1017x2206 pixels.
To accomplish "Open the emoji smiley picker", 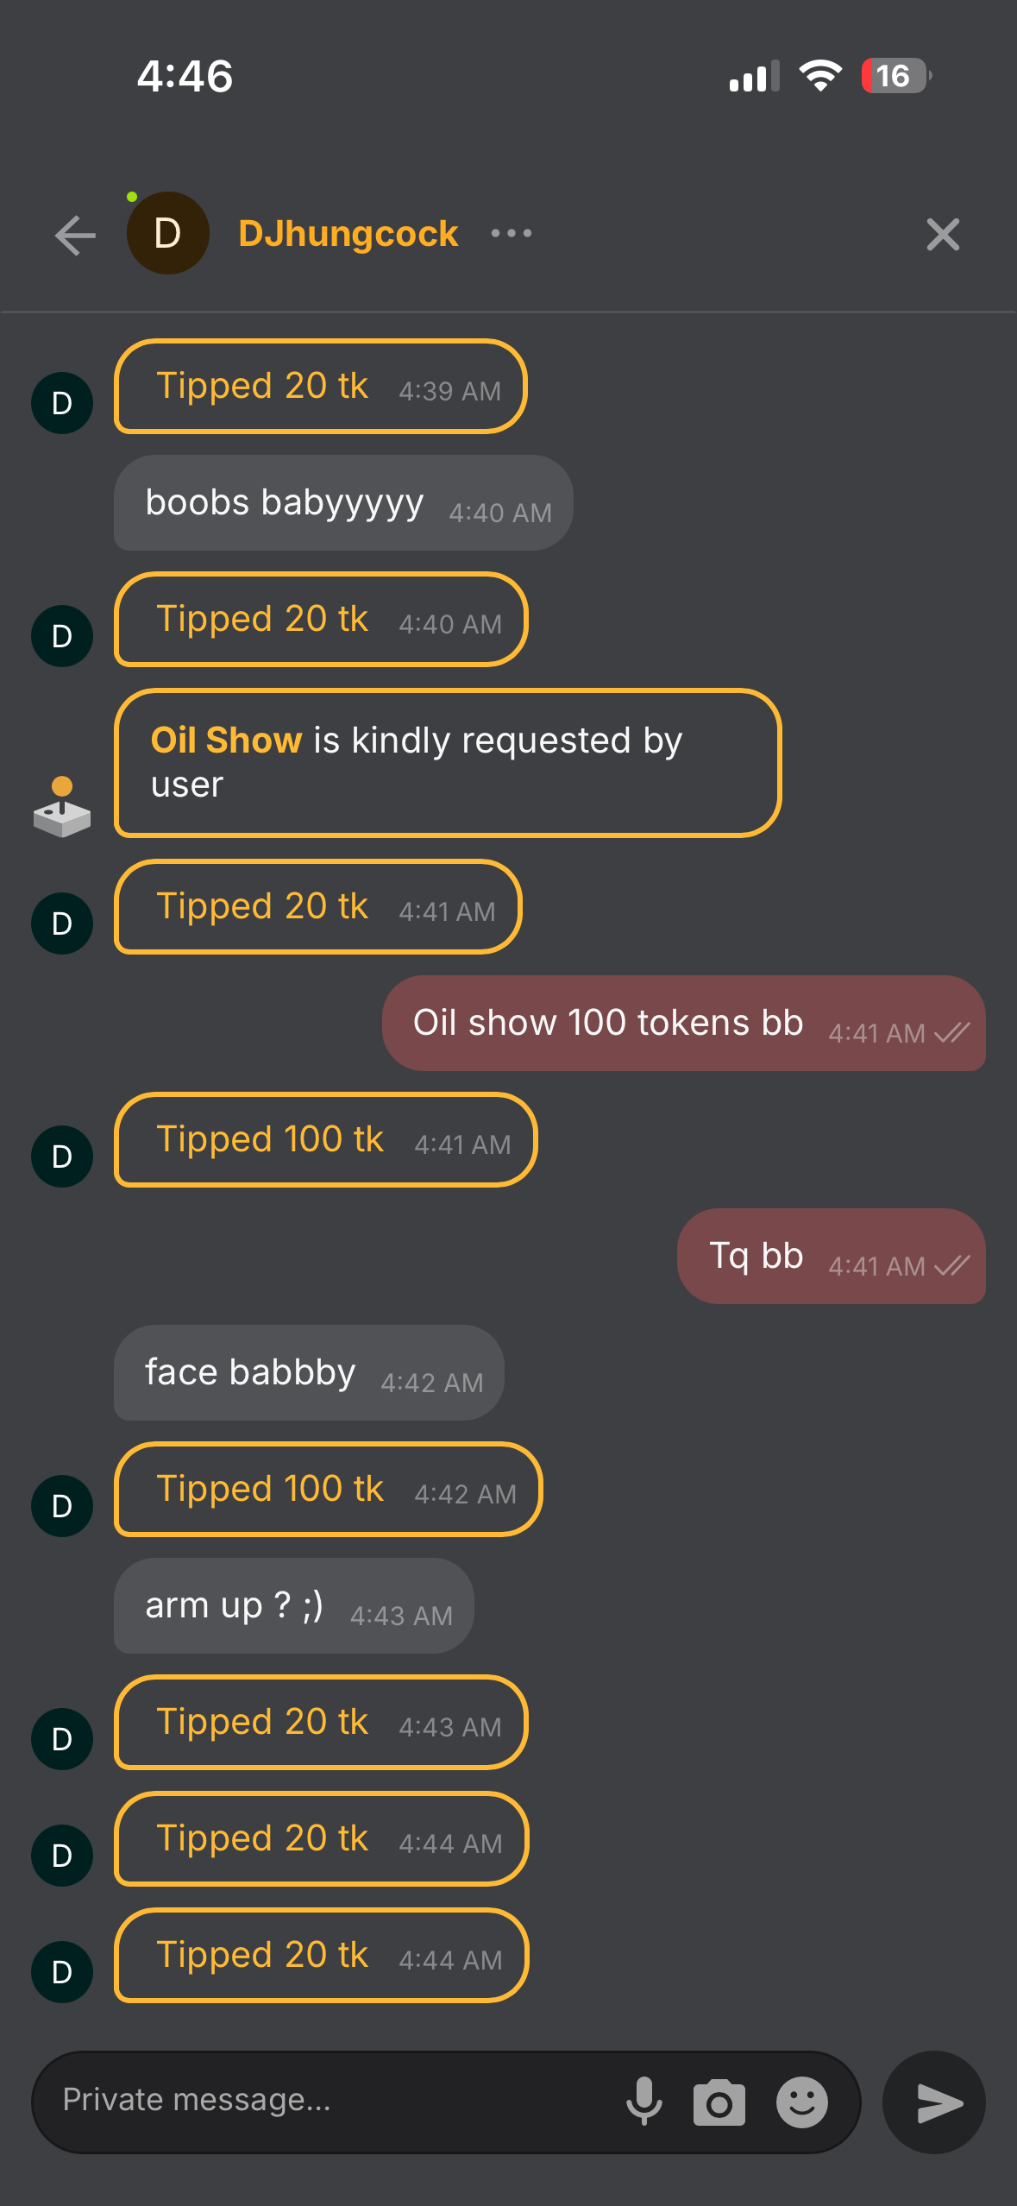I will click(x=802, y=2102).
